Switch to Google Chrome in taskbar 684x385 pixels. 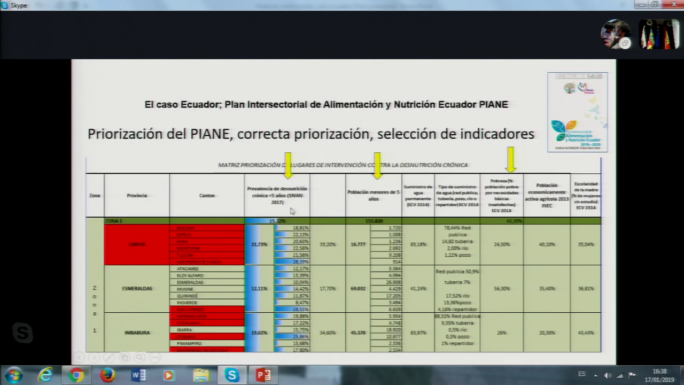76,375
